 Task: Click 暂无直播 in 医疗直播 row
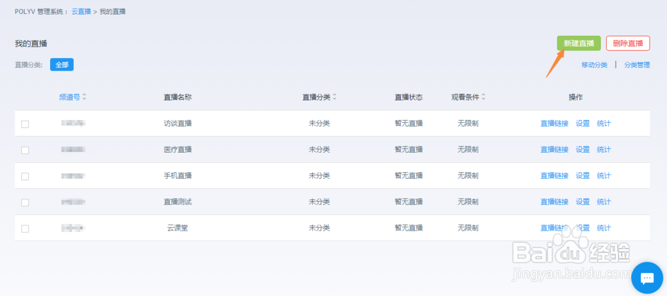click(409, 149)
